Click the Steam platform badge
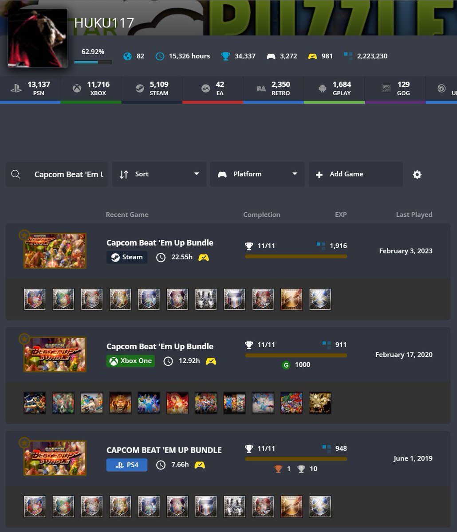Image resolution: width=457 pixels, height=532 pixels. click(127, 257)
